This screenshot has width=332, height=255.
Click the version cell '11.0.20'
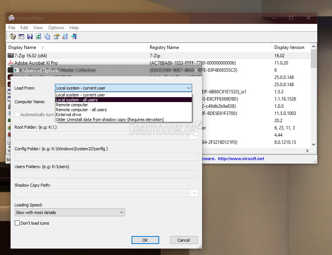[281, 63]
